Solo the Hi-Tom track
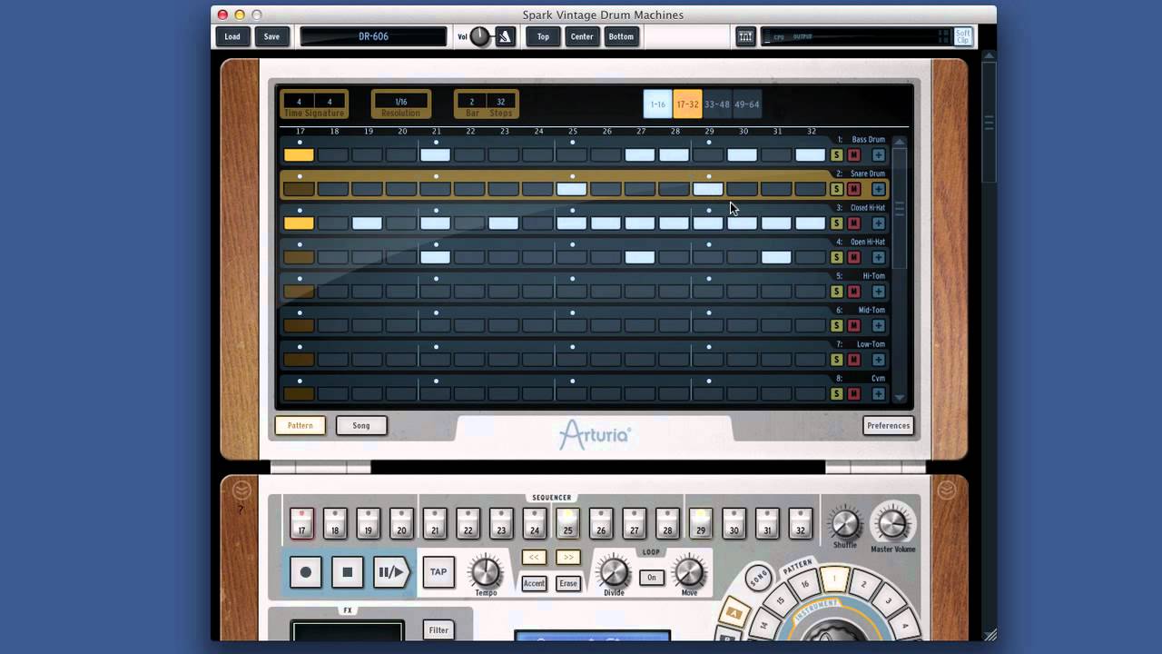The height and width of the screenshot is (654, 1162). 837,292
